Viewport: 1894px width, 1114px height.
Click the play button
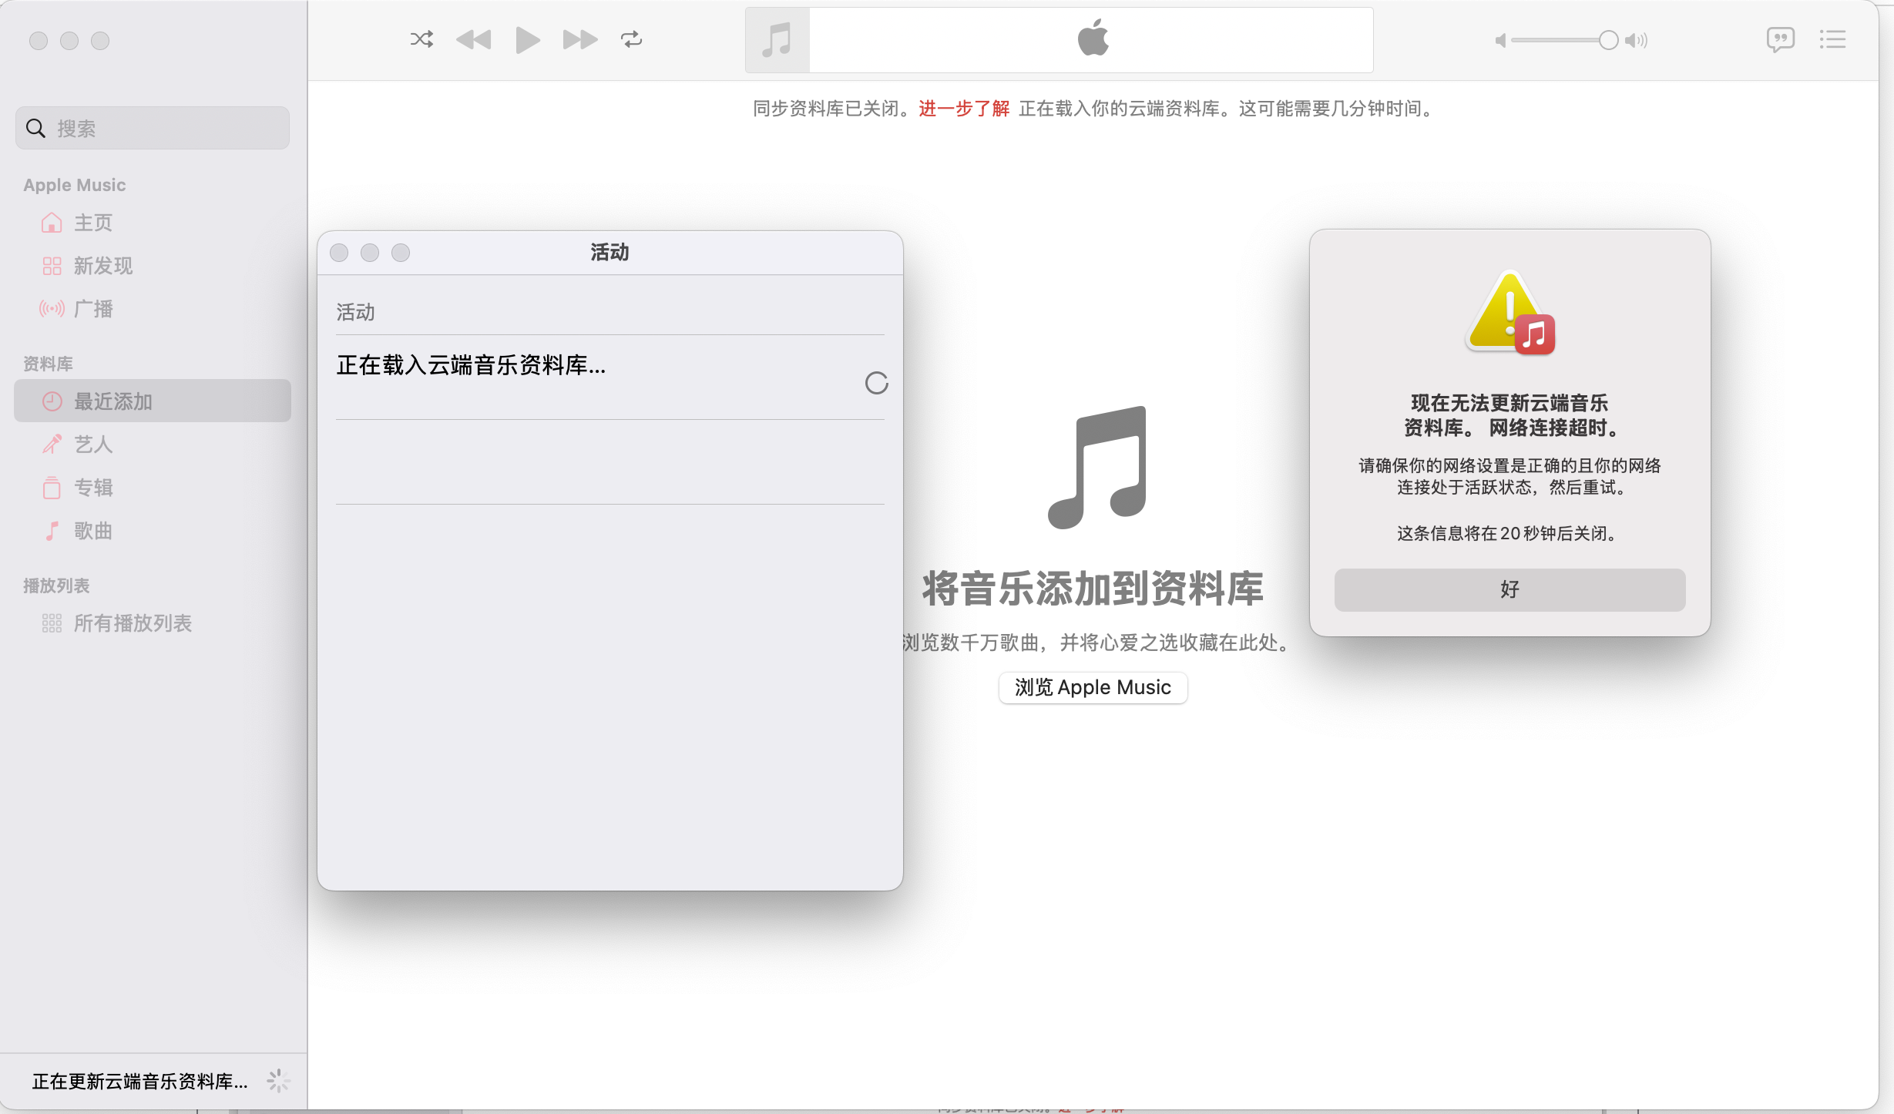(527, 39)
